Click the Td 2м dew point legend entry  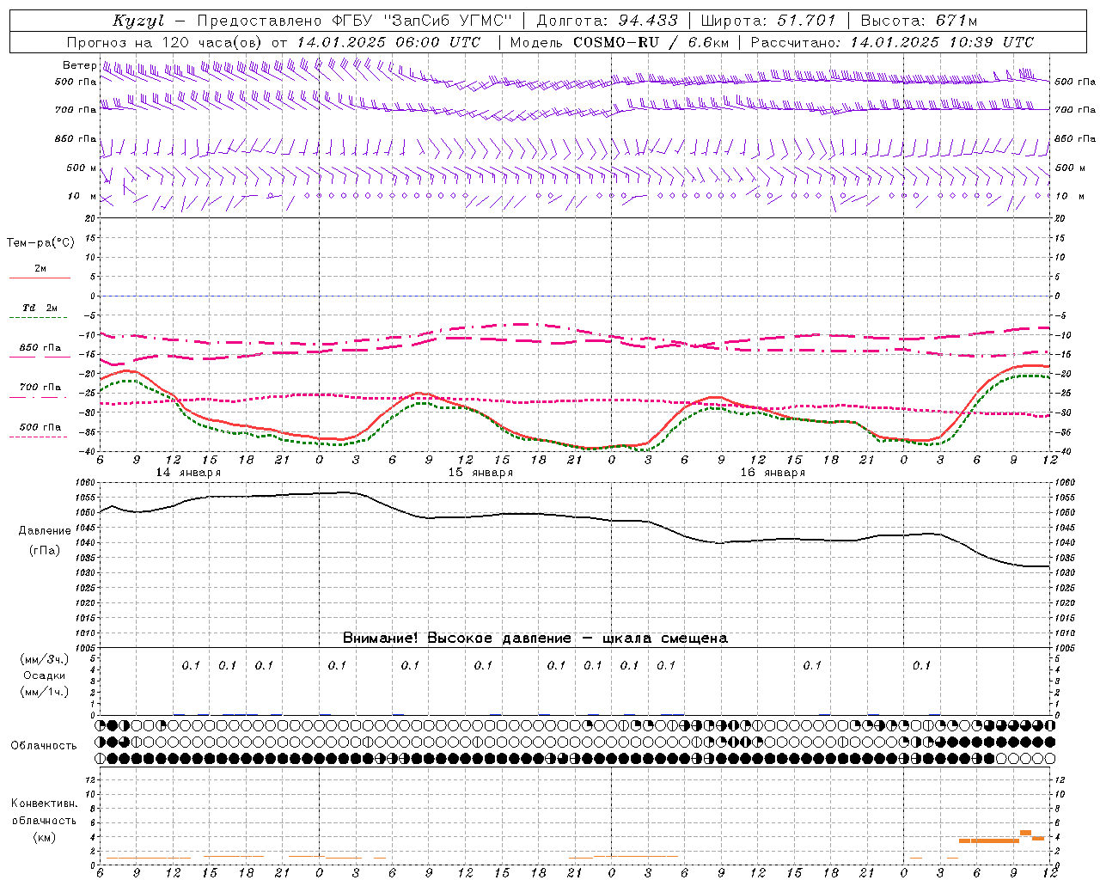40,308
